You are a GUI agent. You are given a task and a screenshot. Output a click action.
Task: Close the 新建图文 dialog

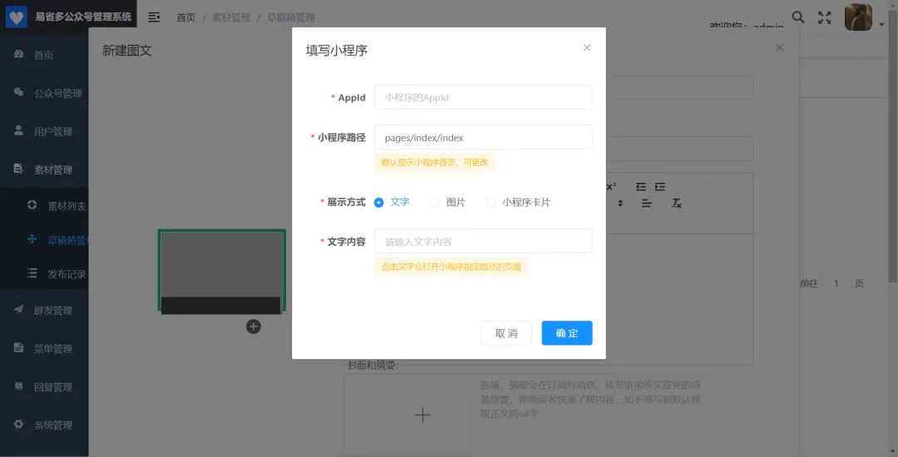click(779, 48)
